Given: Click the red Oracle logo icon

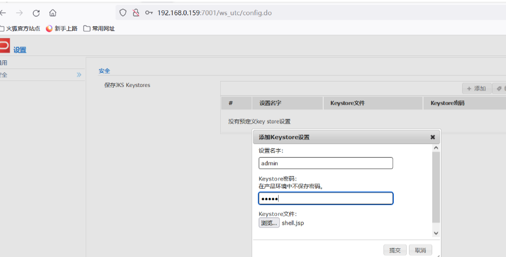Looking at the screenshot, I should tap(5, 46).
